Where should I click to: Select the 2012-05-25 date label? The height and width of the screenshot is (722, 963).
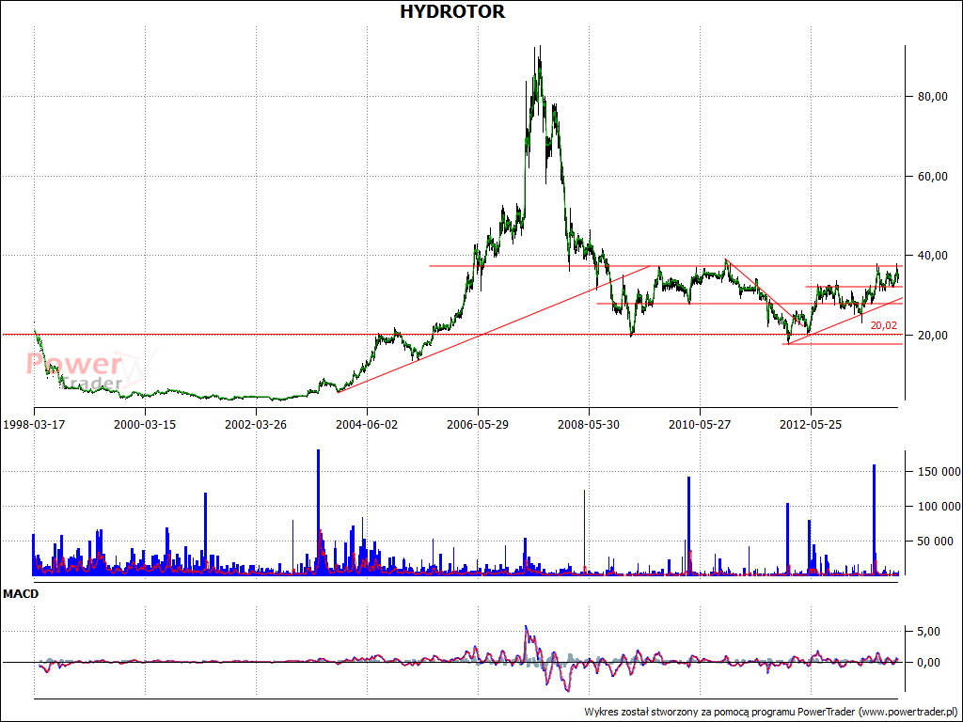[x=811, y=425]
